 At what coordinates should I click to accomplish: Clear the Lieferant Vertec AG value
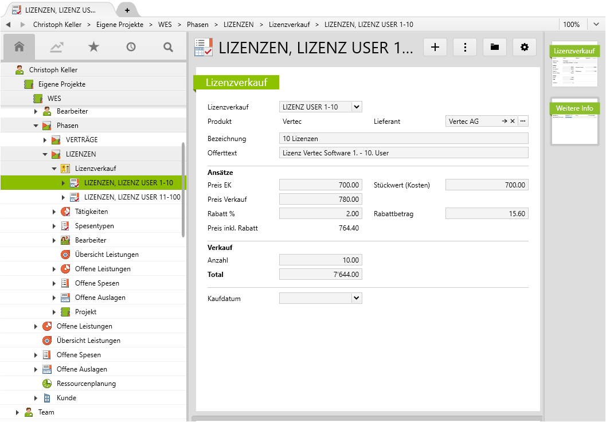[513, 121]
